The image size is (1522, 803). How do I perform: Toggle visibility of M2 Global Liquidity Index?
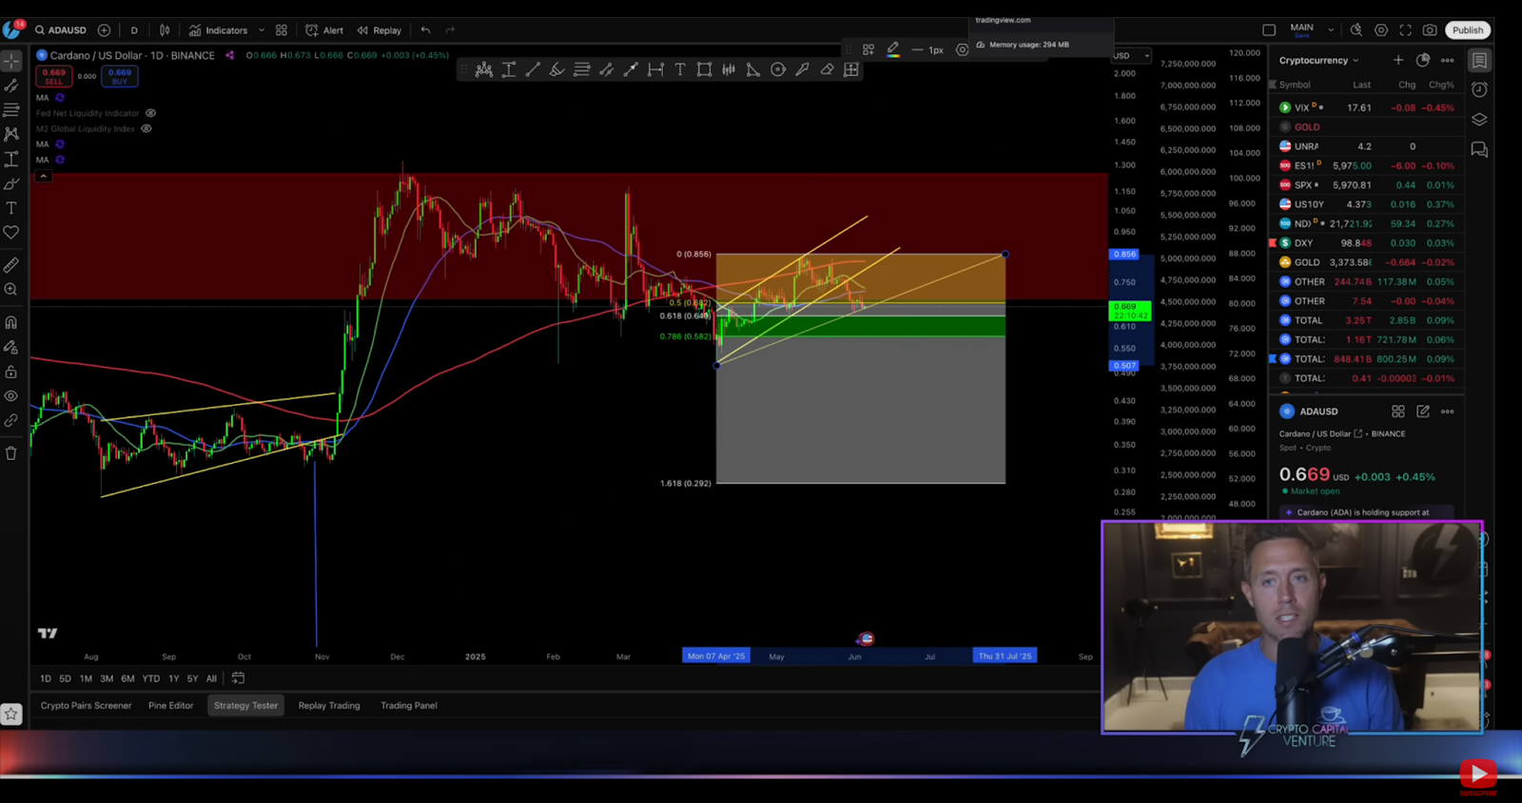click(146, 128)
